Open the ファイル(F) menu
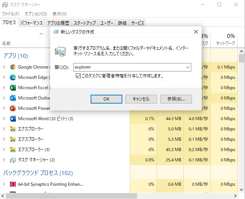245x199 pixels. (x=11, y=14)
